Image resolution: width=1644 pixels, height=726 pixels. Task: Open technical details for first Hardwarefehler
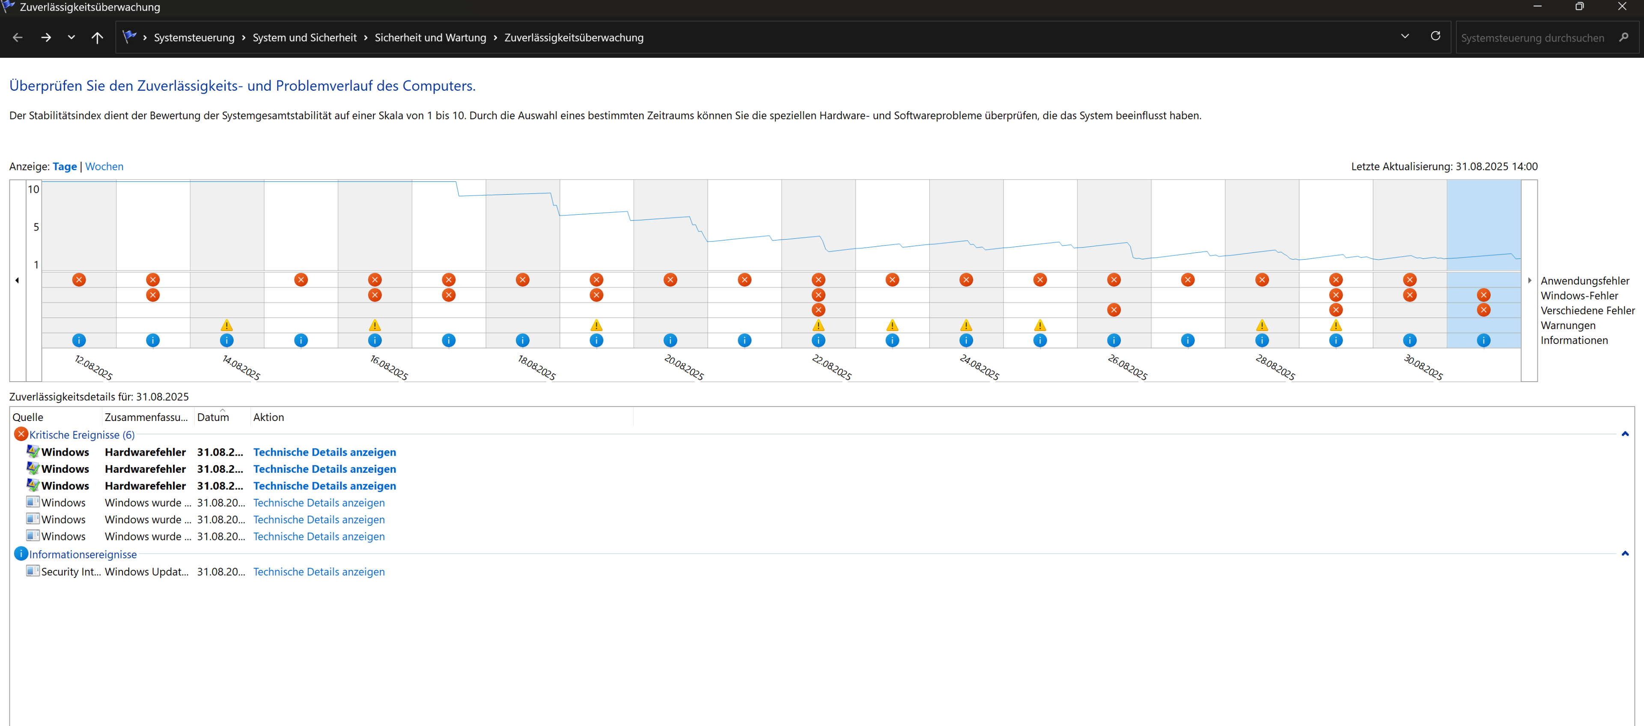[x=324, y=452]
